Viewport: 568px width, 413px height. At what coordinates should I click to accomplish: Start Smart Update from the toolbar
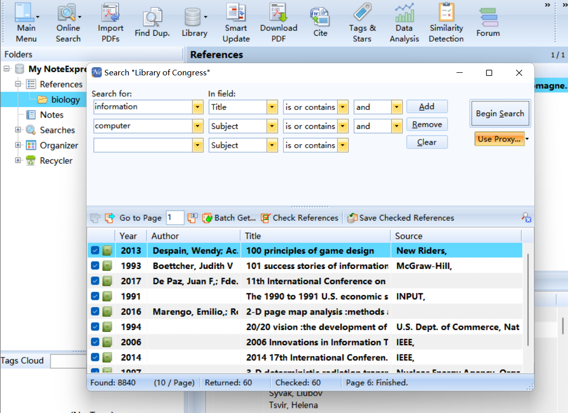click(x=236, y=22)
